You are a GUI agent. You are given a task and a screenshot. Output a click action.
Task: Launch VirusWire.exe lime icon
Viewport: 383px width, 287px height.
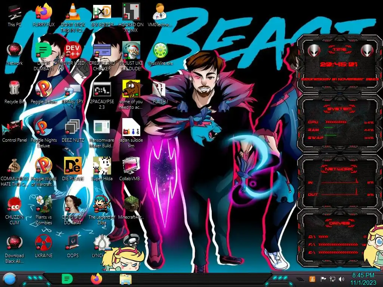coord(160,50)
